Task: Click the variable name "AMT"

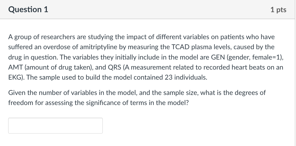Action: 16,67
